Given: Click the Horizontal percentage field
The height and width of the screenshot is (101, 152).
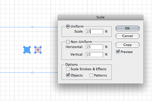Looking at the screenshot, I should [94, 47].
